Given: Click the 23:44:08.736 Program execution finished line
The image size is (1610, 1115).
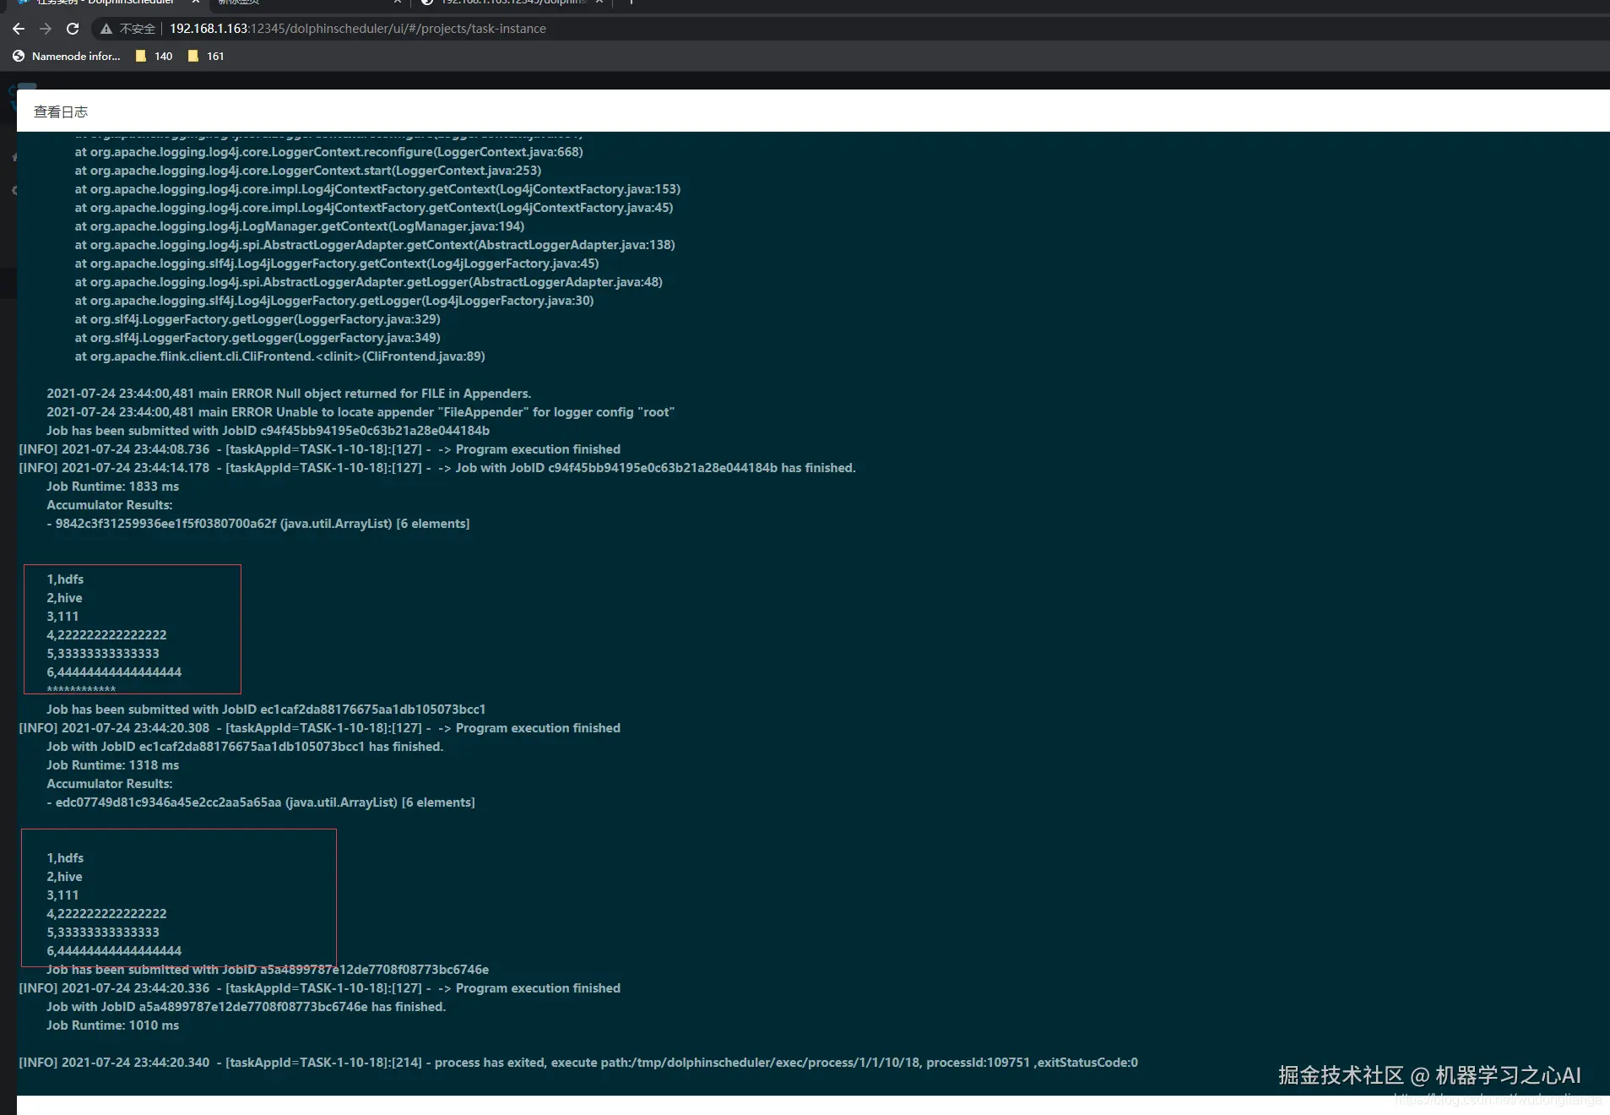Looking at the screenshot, I should click(320, 449).
